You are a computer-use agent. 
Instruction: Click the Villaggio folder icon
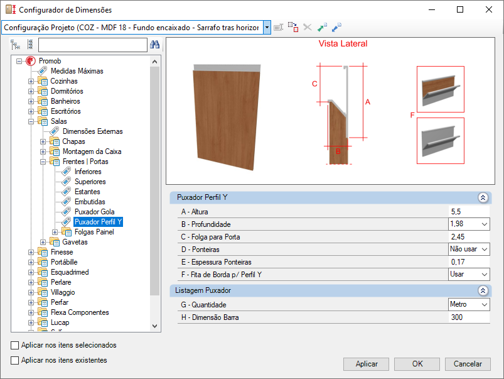(x=43, y=292)
